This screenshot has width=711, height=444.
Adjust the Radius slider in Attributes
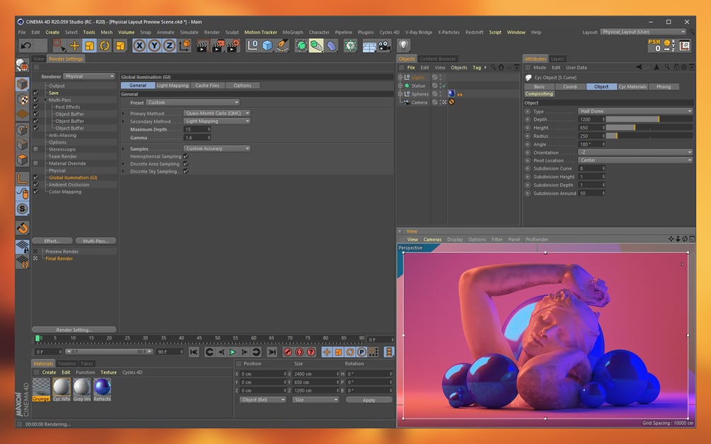click(649, 136)
